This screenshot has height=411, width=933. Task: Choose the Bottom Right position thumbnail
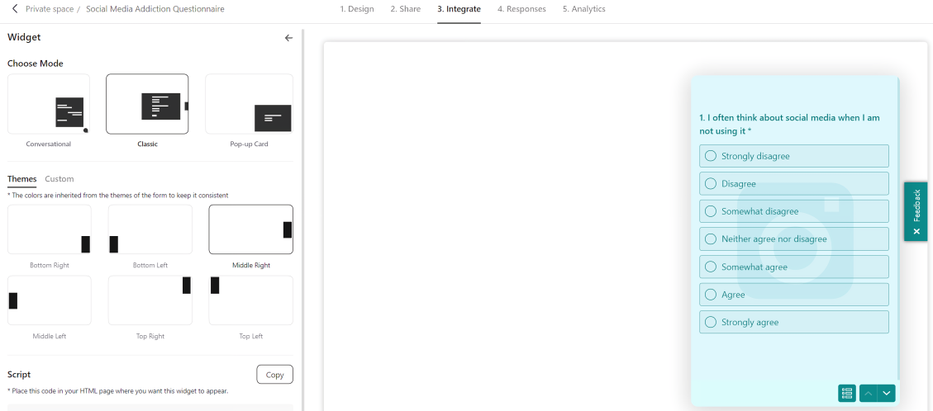click(x=50, y=230)
